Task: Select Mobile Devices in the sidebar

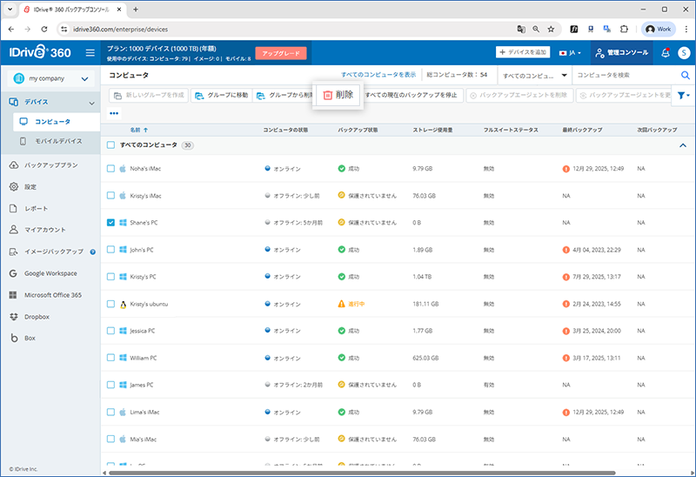Action: click(x=59, y=140)
